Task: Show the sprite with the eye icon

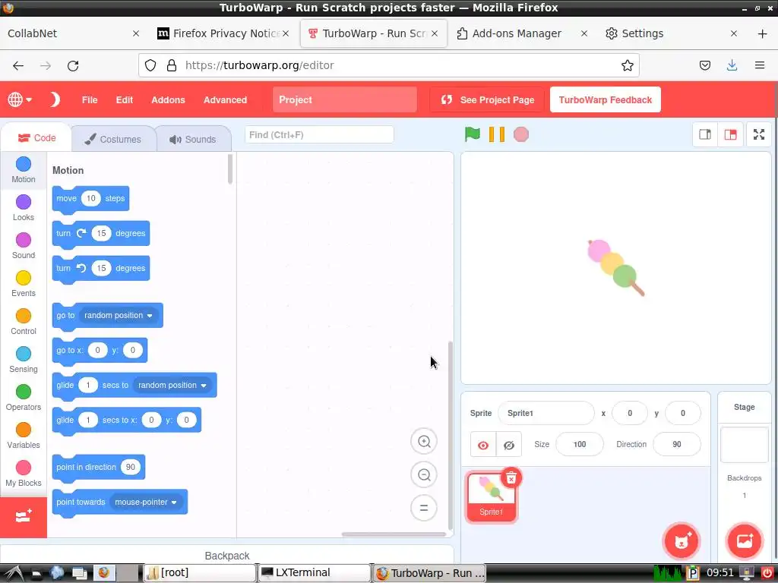Action: pos(482,445)
